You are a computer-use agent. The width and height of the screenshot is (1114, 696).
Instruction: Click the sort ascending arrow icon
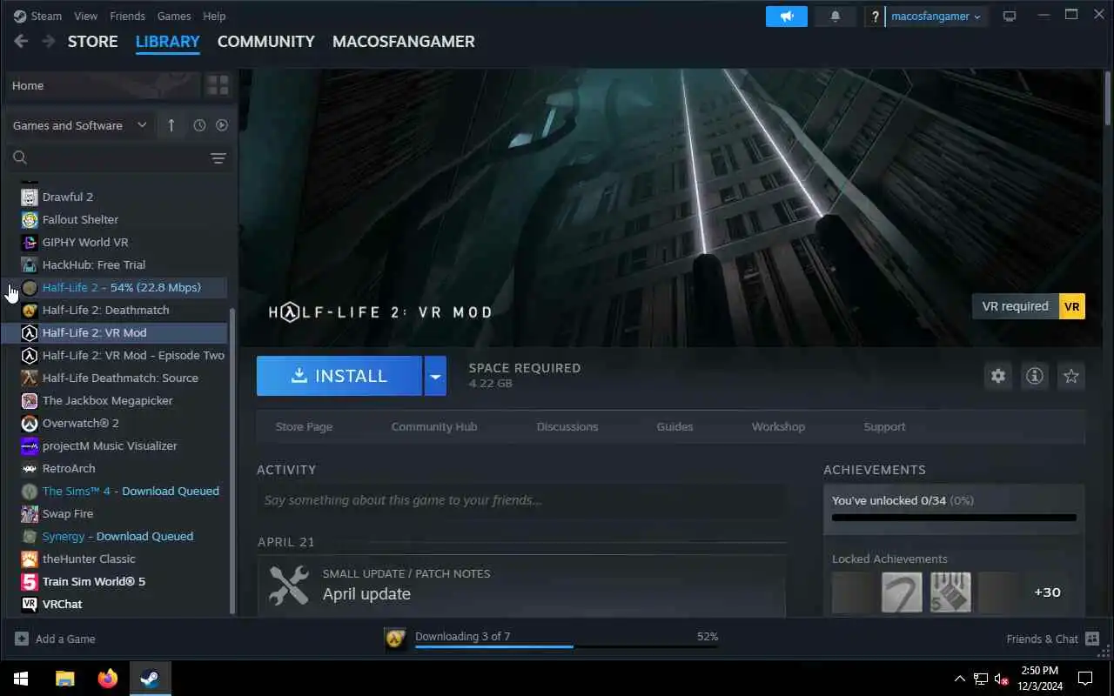point(171,125)
